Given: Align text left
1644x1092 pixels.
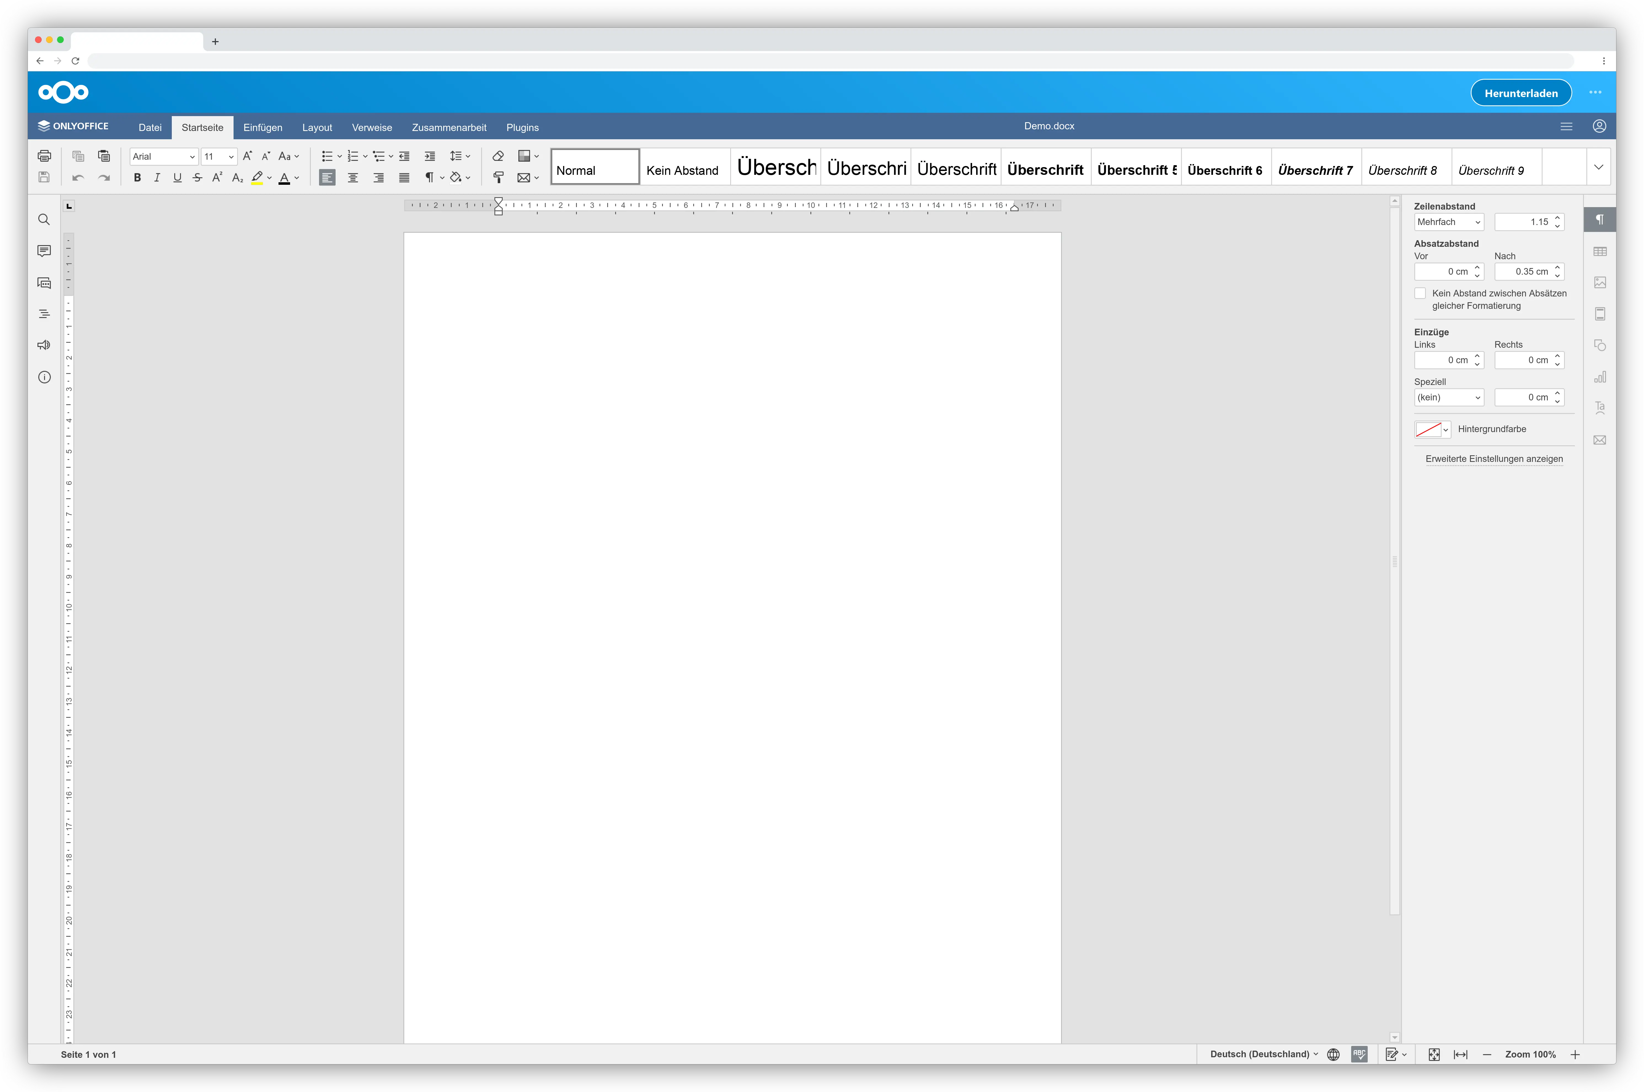Looking at the screenshot, I should click(327, 178).
